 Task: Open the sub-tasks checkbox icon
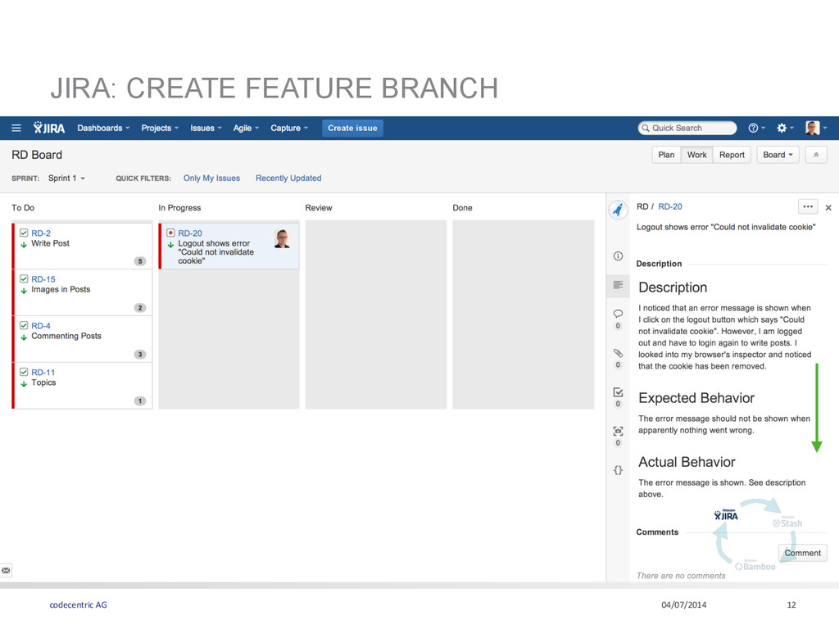click(618, 392)
